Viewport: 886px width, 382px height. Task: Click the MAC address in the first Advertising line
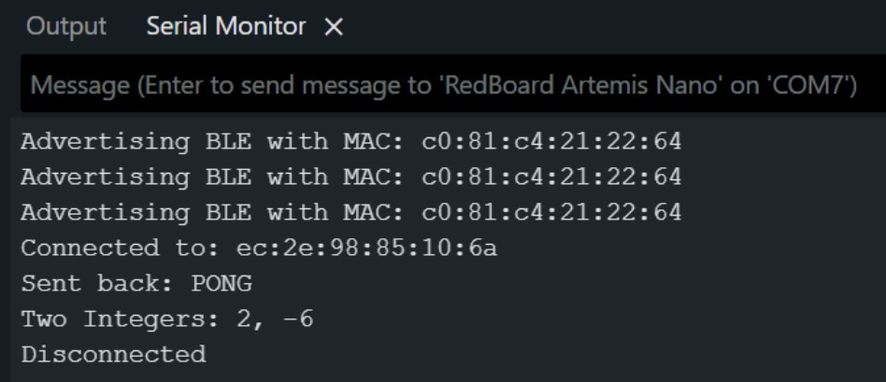pyautogui.click(x=551, y=142)
